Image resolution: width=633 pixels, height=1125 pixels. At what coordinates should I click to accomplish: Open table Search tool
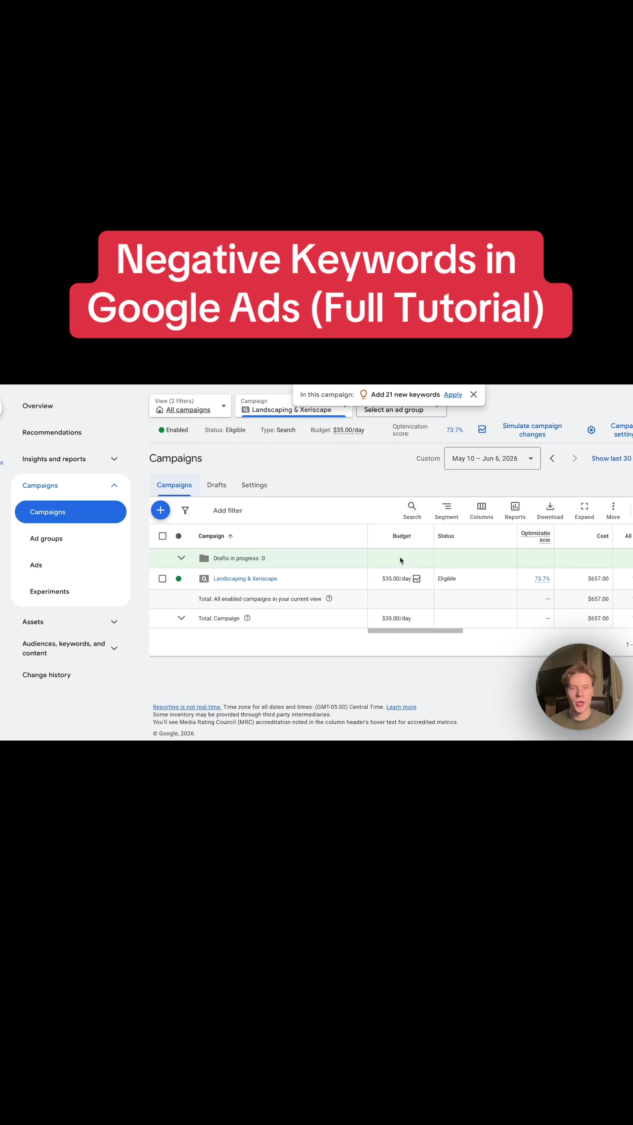[412, 510]
